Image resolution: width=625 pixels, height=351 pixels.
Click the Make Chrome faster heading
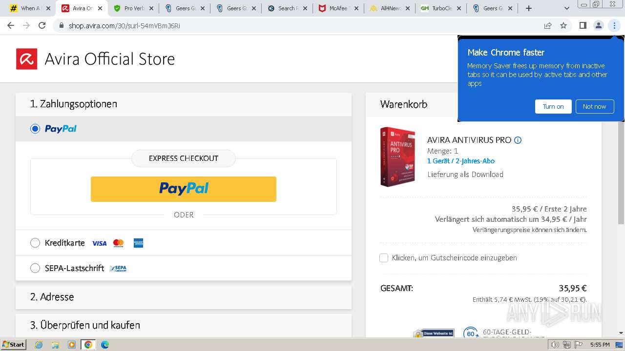pyautogui.click(x=506, y=53)
